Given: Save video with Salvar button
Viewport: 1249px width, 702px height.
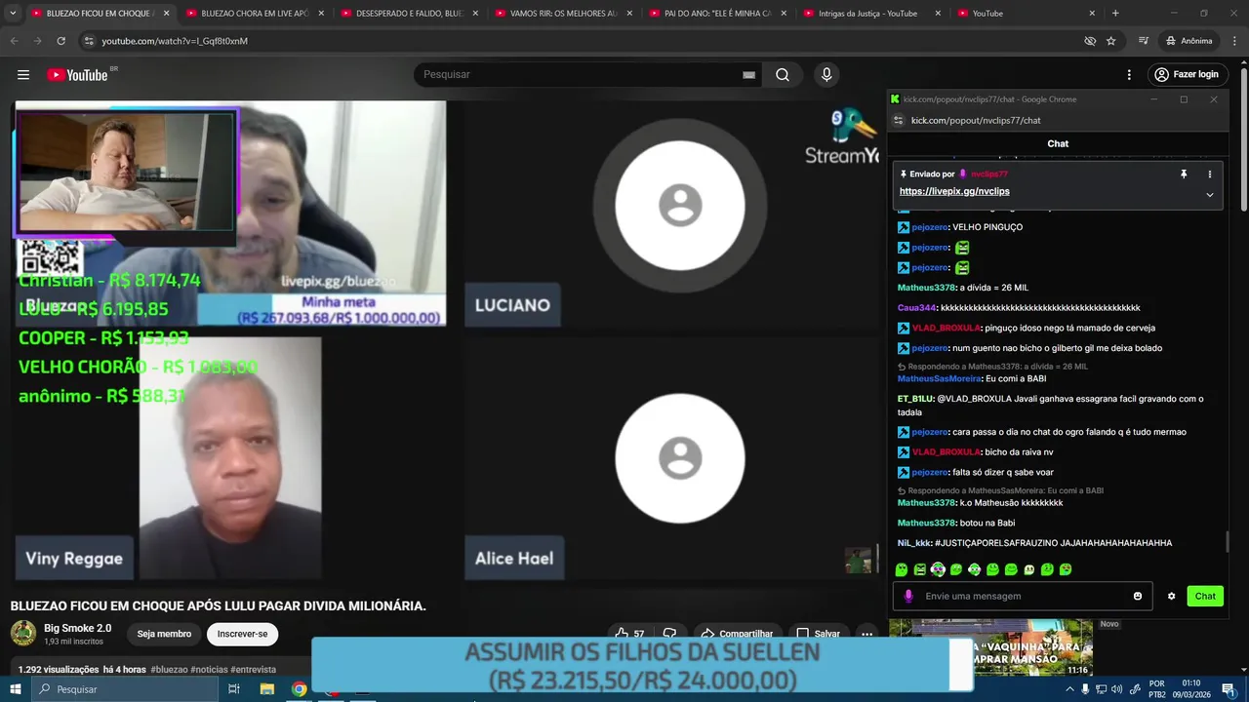Looking at the screenshot, I should 818,634.
